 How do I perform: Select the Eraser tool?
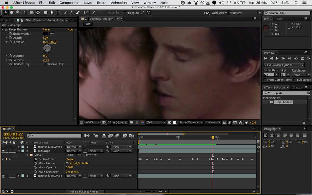tap(78, 12)
